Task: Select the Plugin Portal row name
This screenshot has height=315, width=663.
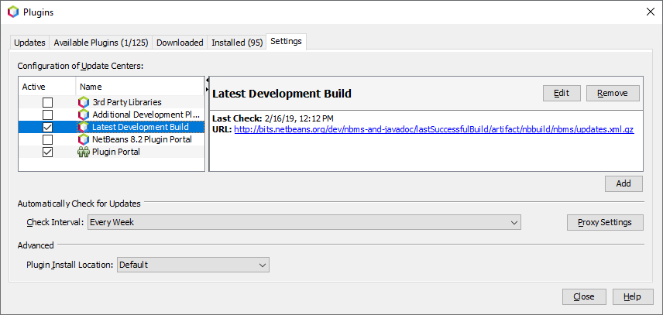Action: [x=116, y=152]
